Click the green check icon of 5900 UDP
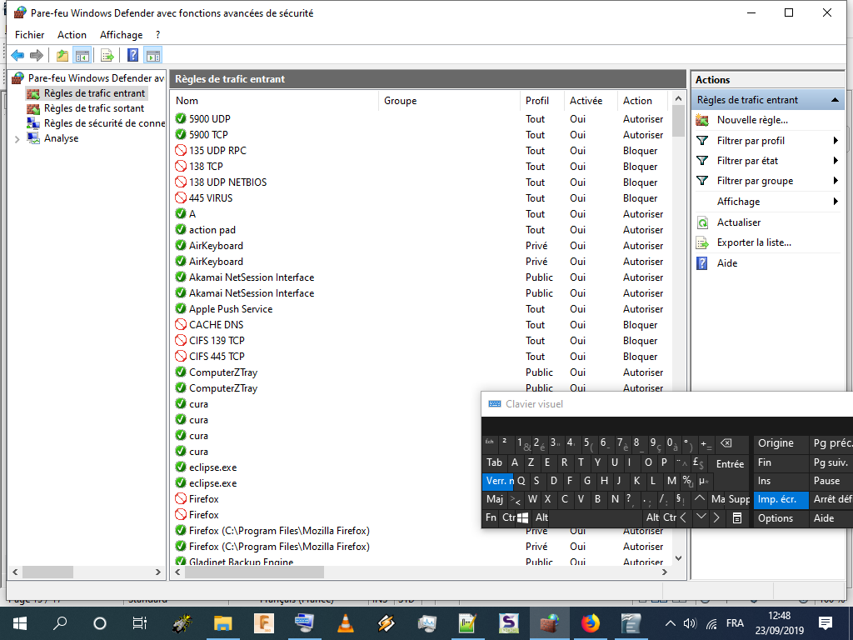The height and width of the screenshot is (640, 853). 181,118
